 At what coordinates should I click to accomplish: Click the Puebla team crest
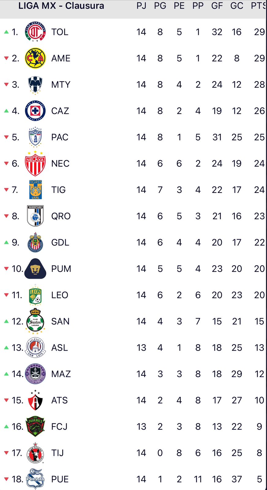[35, 479]
